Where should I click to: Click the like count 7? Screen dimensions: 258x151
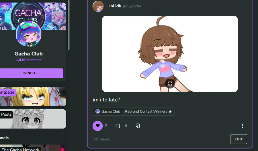coord(106,126)
